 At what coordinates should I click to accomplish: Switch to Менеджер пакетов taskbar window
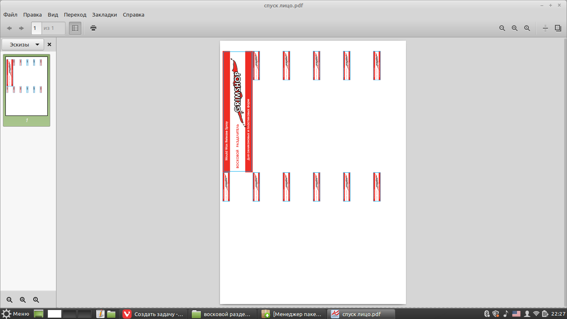(x=291, y=314)
